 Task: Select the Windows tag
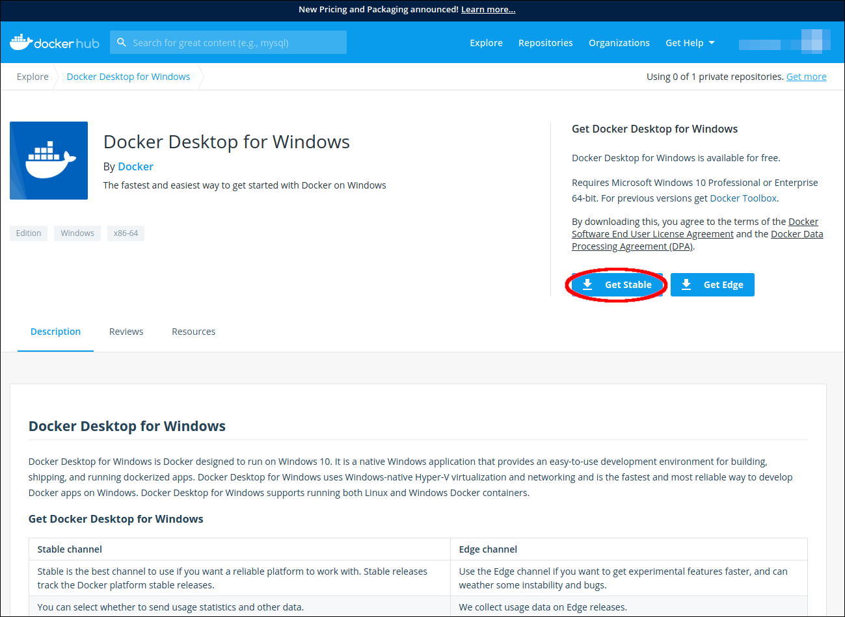[77, 233]
